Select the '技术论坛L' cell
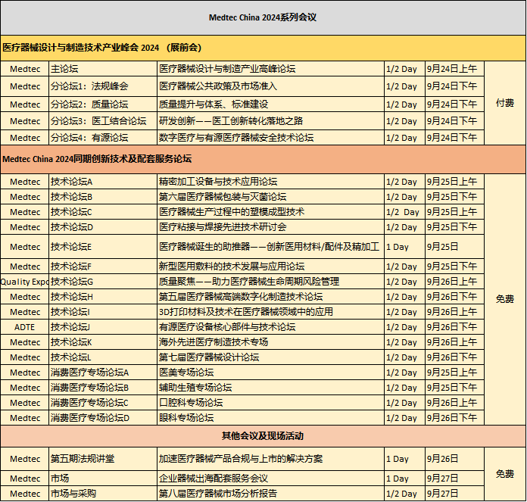The width and height of the screenshot is (527, 502). (103, 357)
